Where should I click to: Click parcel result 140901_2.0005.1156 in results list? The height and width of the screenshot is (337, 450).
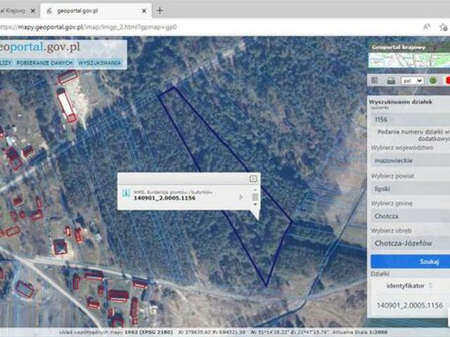[409, 305]
